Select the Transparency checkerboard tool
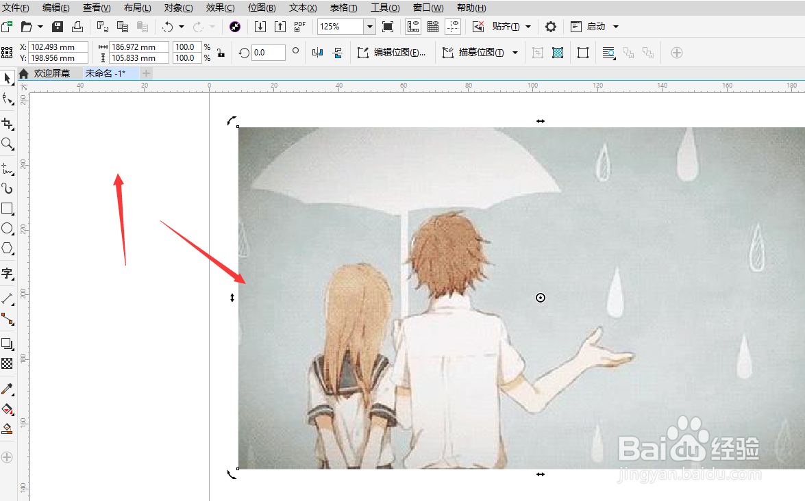 (x=7, y=363)
